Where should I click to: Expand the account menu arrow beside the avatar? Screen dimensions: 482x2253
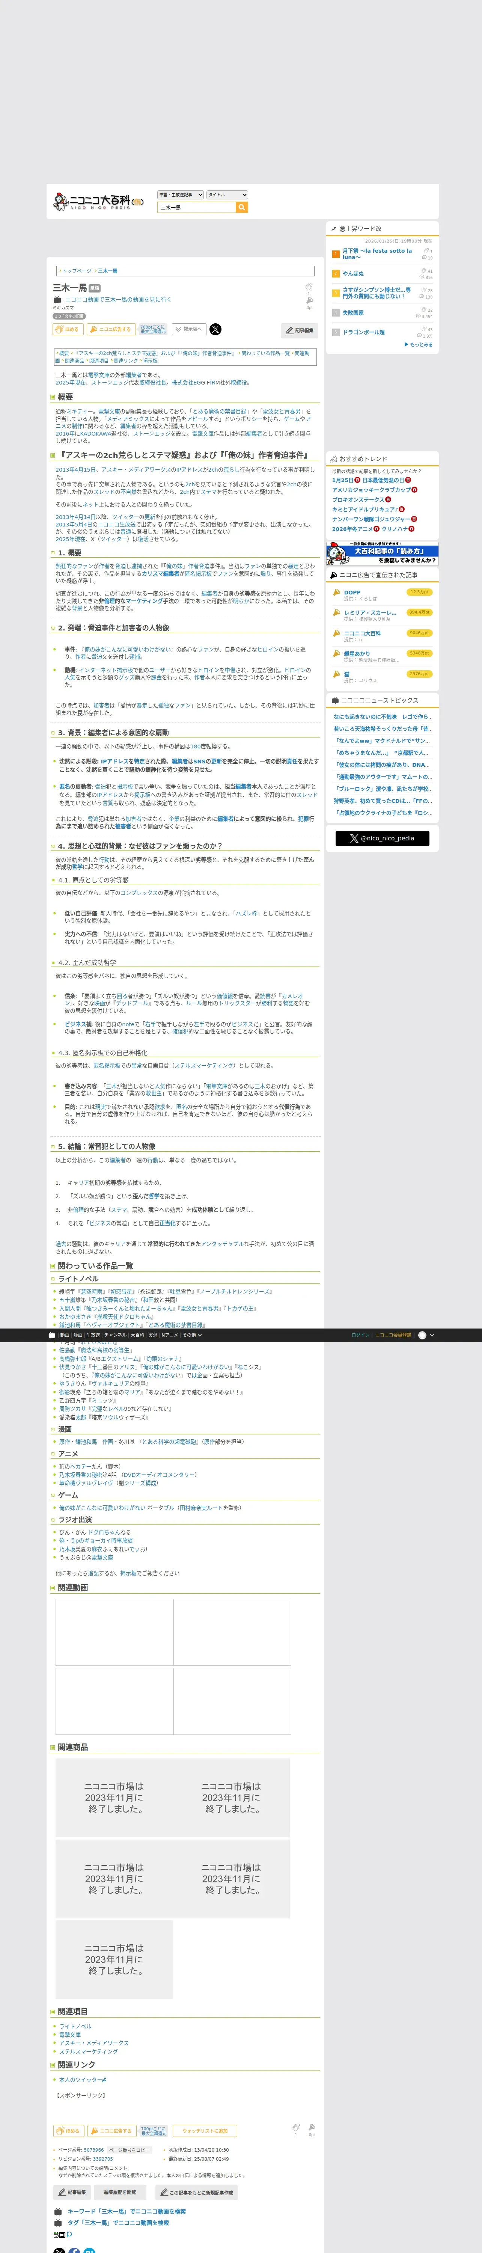point(431,1336)
